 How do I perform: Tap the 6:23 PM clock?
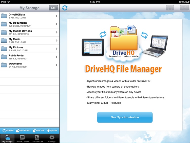tap(95, 2)
